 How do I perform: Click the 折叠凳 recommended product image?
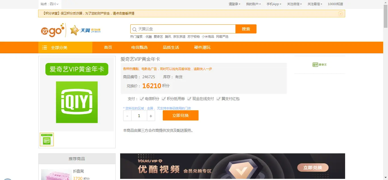[56, 175]
